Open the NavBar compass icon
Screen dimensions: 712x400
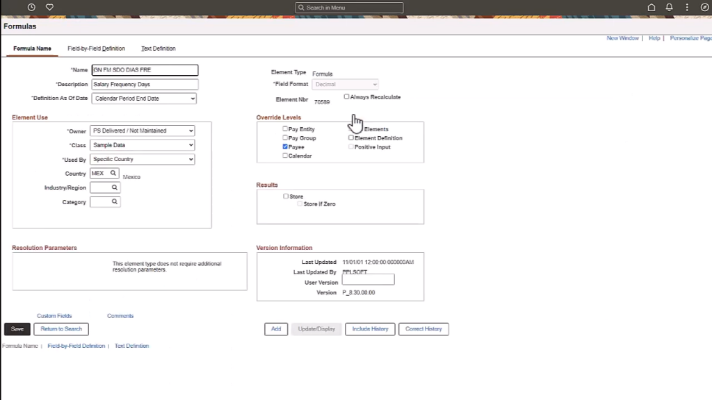[704, 7]
